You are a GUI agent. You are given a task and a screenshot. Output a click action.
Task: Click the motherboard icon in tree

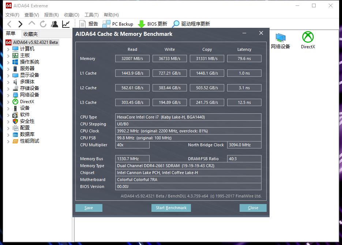point(15,55)
